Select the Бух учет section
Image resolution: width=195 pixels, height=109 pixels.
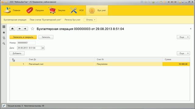pyautogui.click(x=97, y=10)
